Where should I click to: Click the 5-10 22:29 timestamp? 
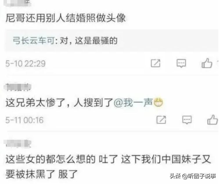coord(26,63)
